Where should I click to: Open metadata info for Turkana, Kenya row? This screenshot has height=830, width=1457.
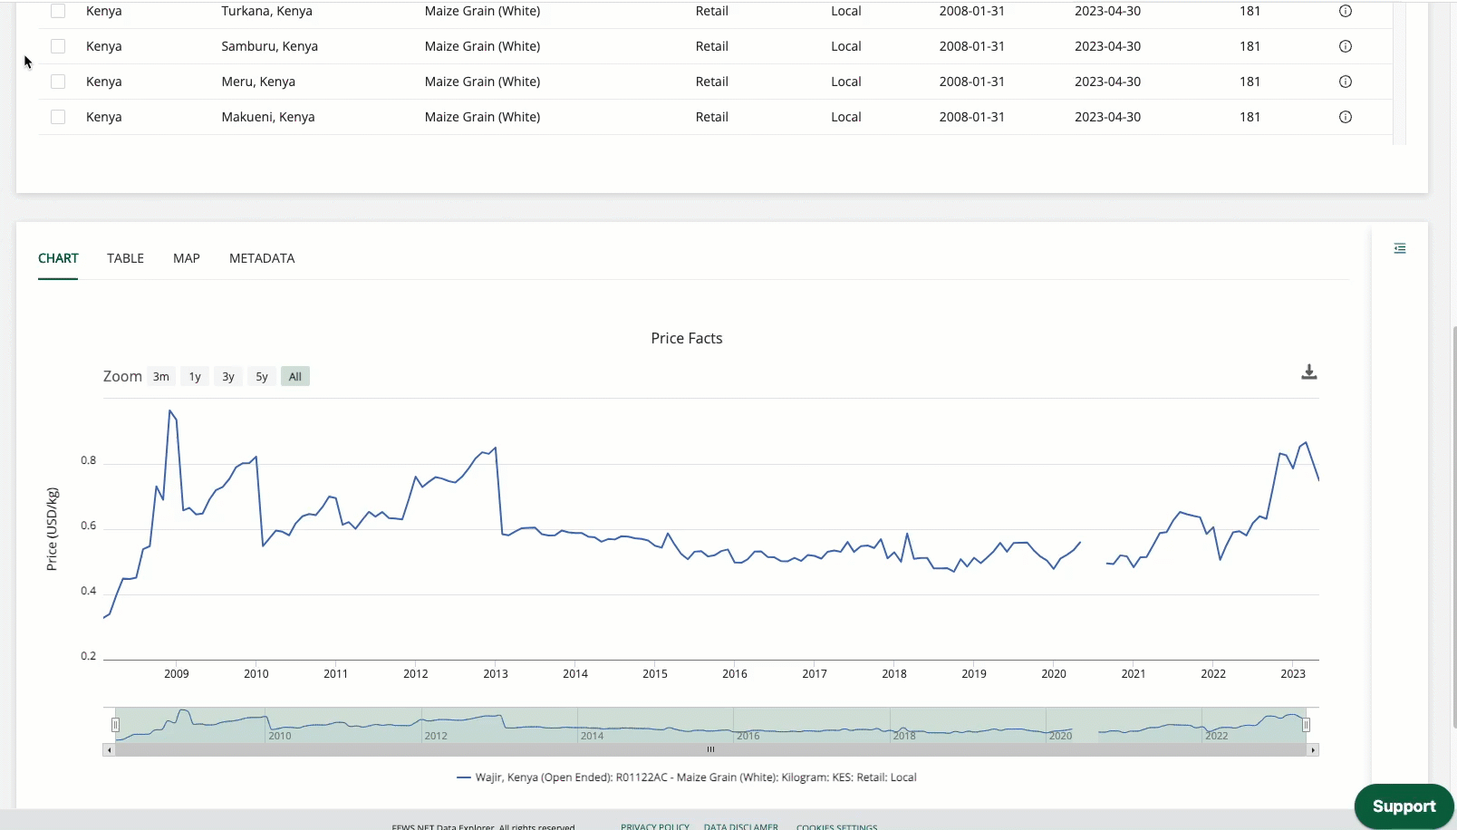pyautogui.click(x=1345, y=11)
